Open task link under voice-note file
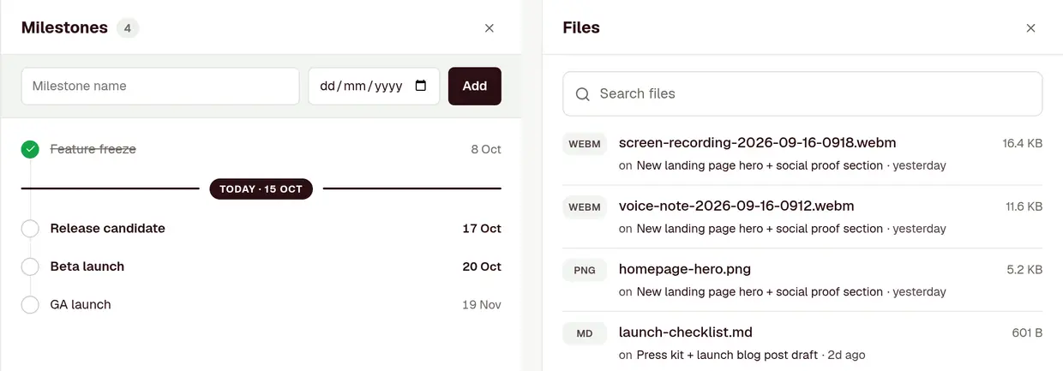 click(x=760, y=229)
